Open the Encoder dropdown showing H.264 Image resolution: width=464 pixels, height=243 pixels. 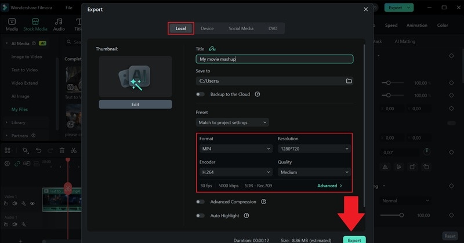pyautogui.click(x=236, y=172)
